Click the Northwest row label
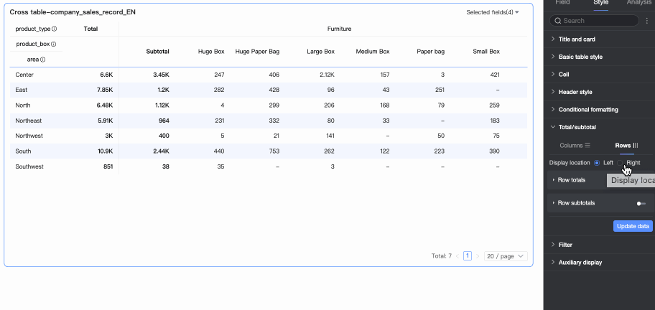655x310 pixels. tap(29, 136)
